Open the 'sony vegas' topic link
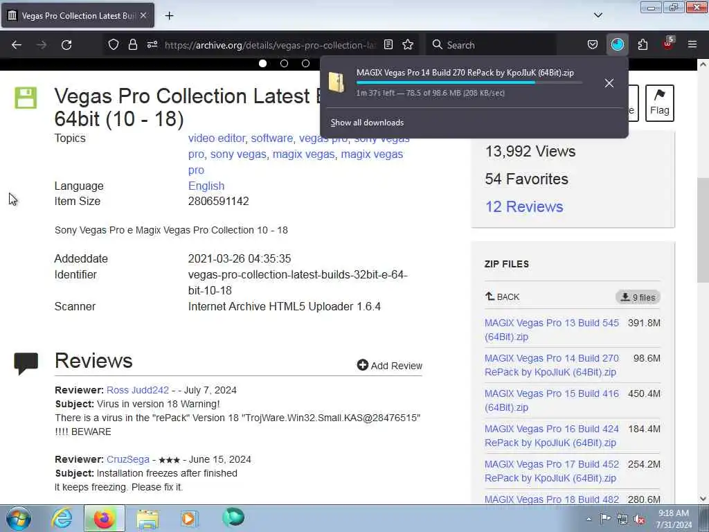The width and height of the screenshot is (709, 532). click(238, 154)
